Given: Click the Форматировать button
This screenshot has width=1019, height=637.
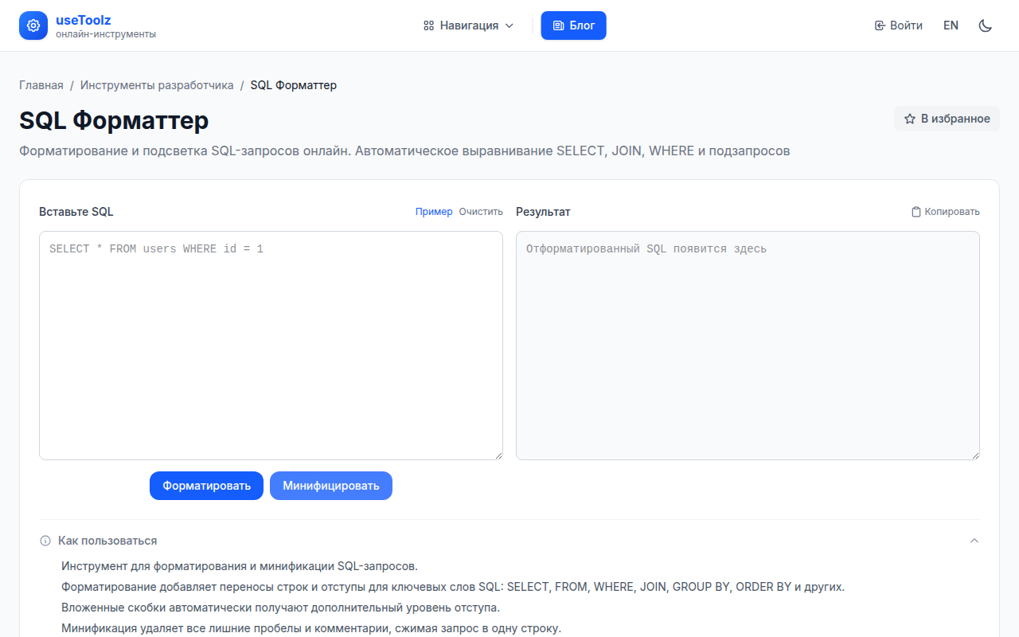Looking at the screenshot, I should (x=206, y=486).
